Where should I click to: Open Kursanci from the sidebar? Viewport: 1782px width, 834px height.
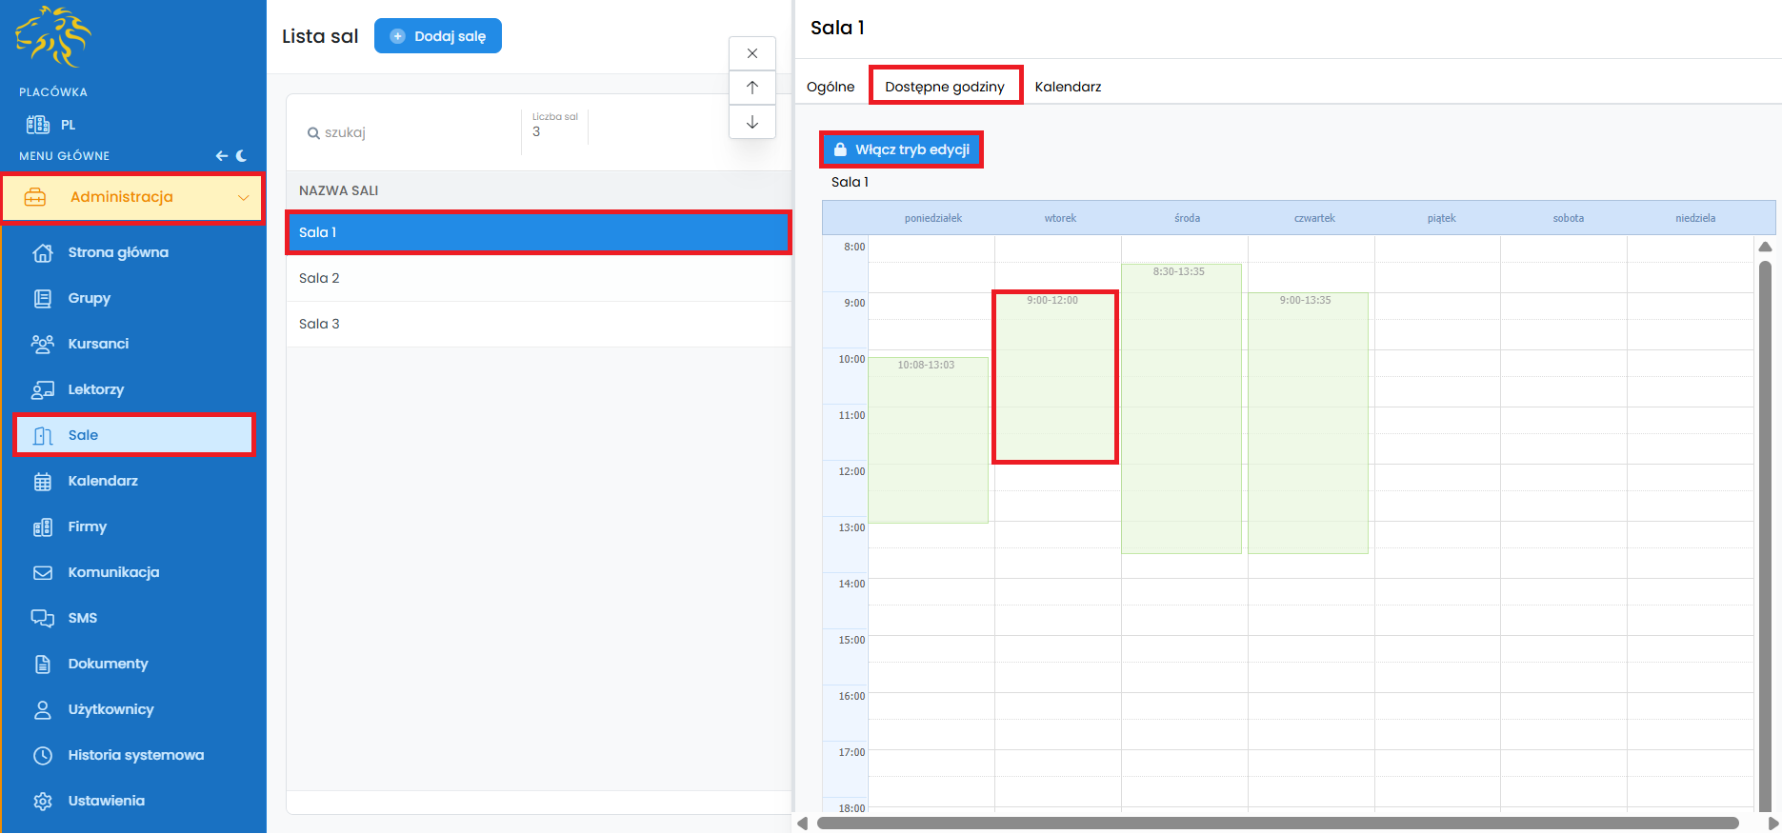pyautogui.click(x=98, y=344)
